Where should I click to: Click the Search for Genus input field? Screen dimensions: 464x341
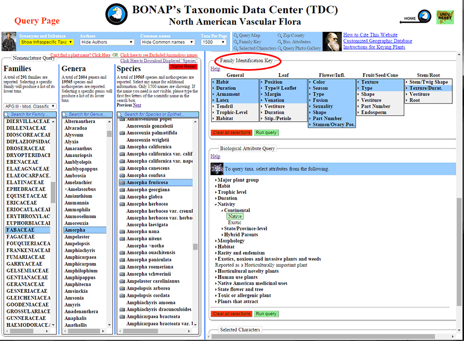(x=87, y=114)
